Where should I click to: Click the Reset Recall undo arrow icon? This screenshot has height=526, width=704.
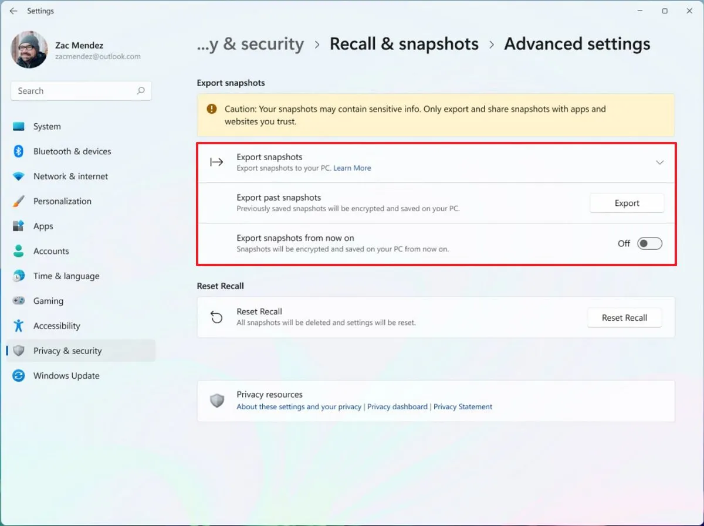pos(217,317)
